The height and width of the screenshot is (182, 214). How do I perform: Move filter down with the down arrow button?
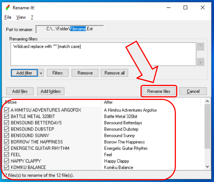pos(200,62)
